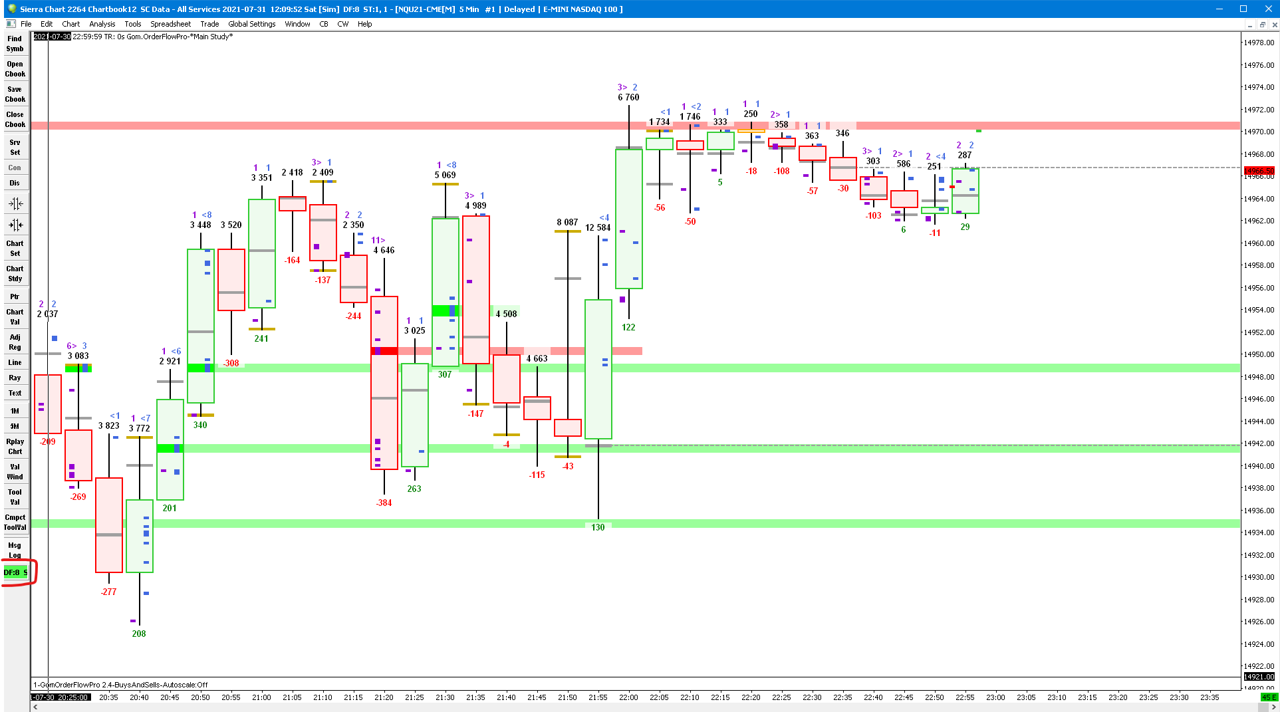This screenshot has width=1280, height=712.
Task: Open the Val Wind values window
Action: click(15, 472)
